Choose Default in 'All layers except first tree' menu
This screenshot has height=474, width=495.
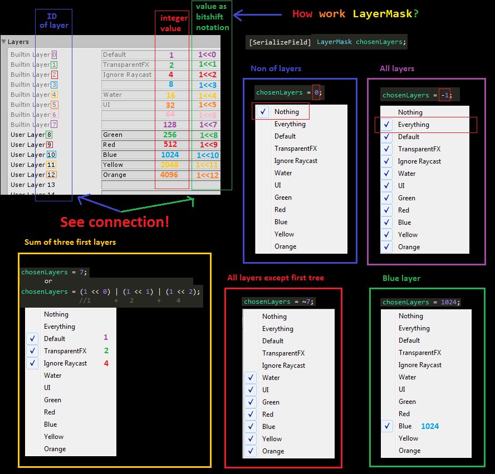[x=288, y=341]
